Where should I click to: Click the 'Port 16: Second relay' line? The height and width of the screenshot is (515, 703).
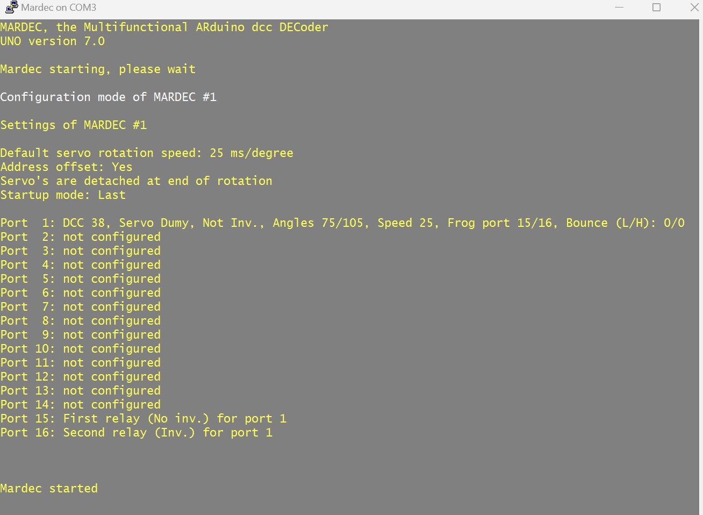[x=137, y=433]
